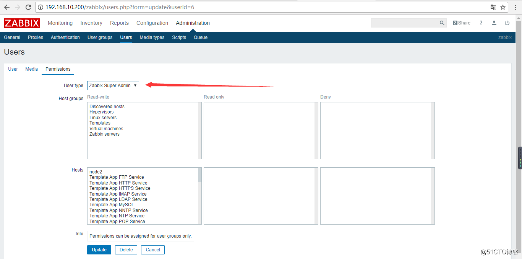Click the Cancel button
Screen dimensions: 522x259
point(153,250)
